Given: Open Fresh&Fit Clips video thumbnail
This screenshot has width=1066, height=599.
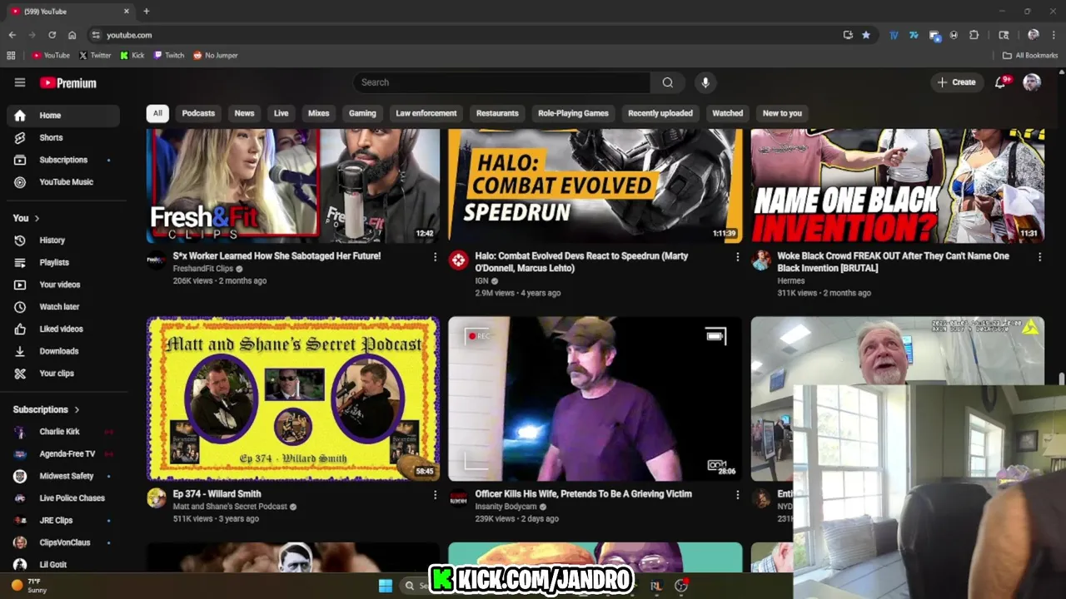Looking at the screenshot, I should [x=293, y=186].
